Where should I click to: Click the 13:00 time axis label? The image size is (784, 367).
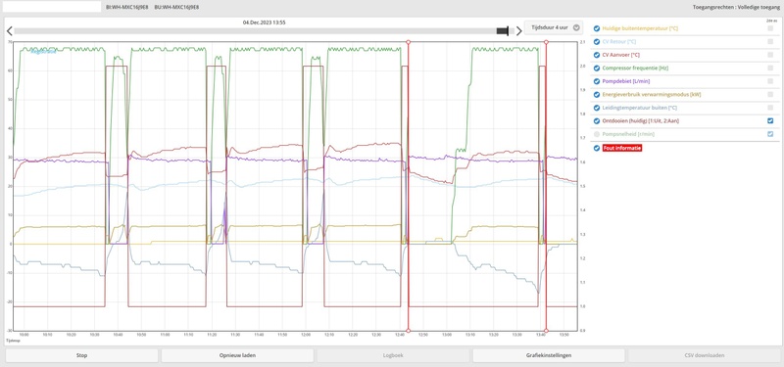pyautogui.click(x=447, y=335)
